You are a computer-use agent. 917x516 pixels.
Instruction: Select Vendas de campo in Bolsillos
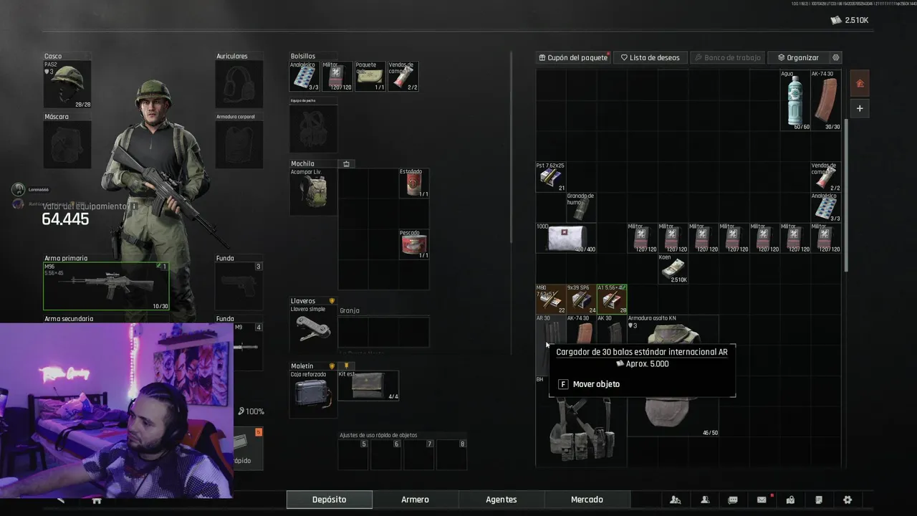click(x=403, y=77)
